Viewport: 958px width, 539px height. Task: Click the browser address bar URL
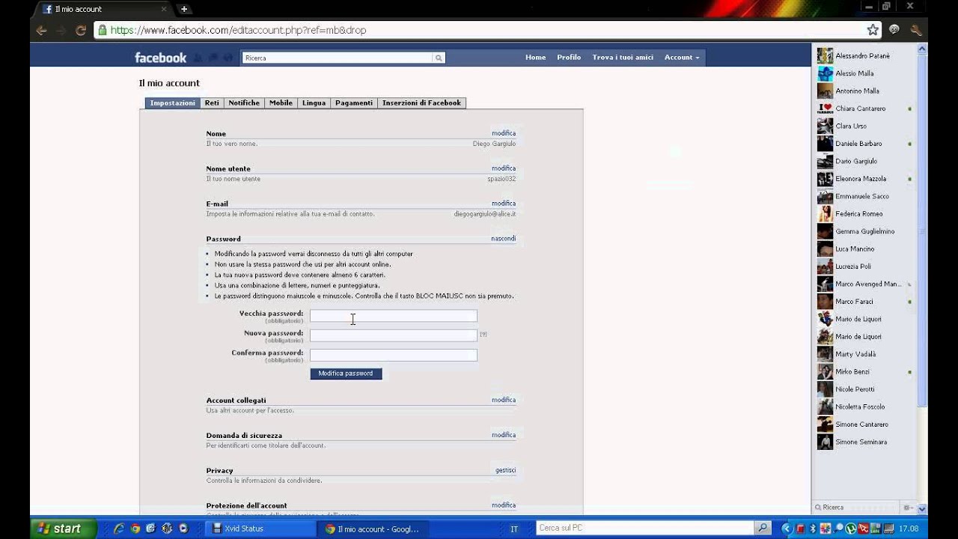pyautogui.click(x=239, y=31)
